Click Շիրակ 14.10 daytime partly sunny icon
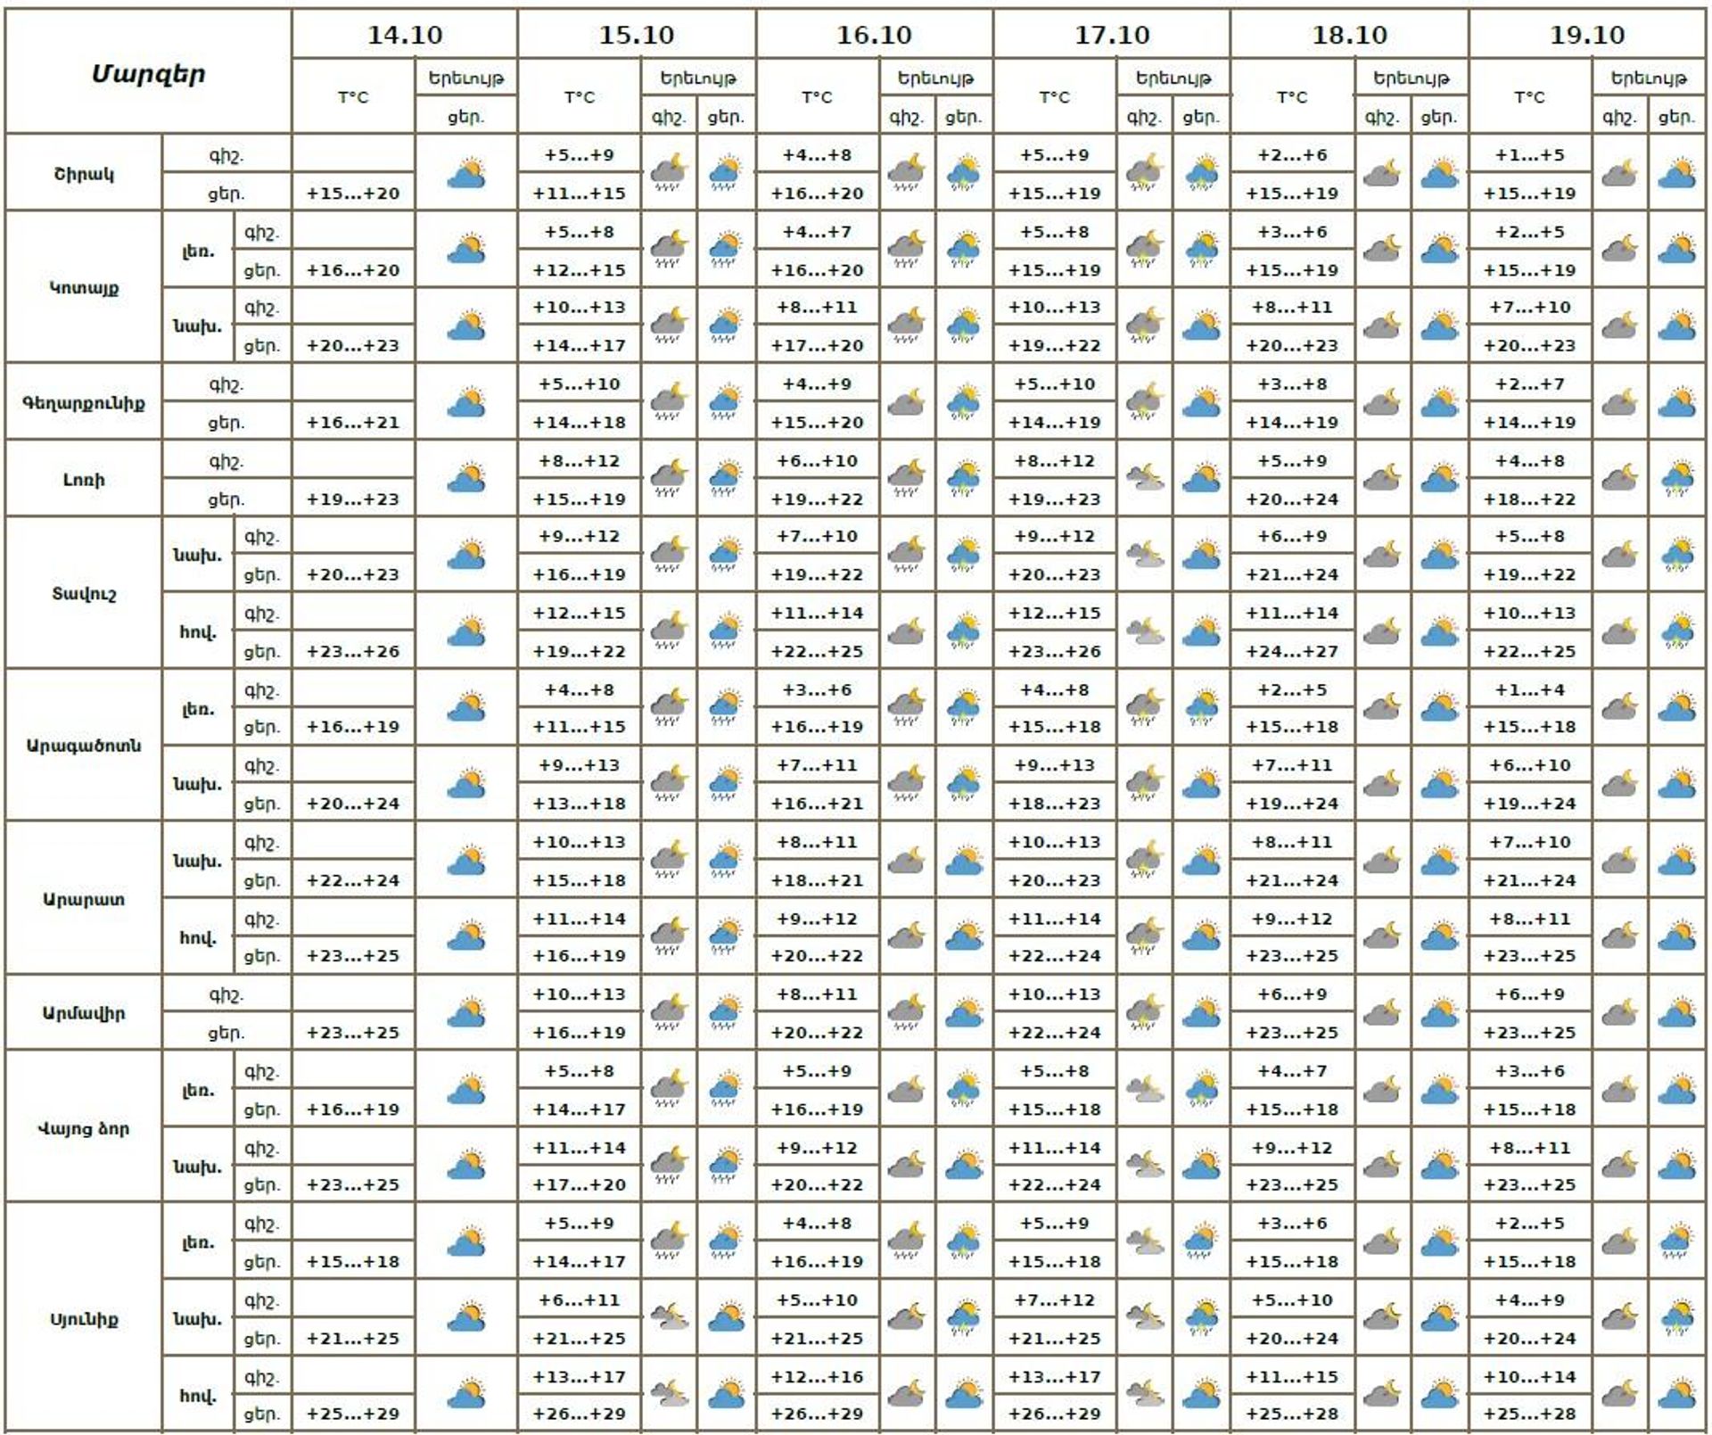The image size is (1712, 1435). (466, 173)
